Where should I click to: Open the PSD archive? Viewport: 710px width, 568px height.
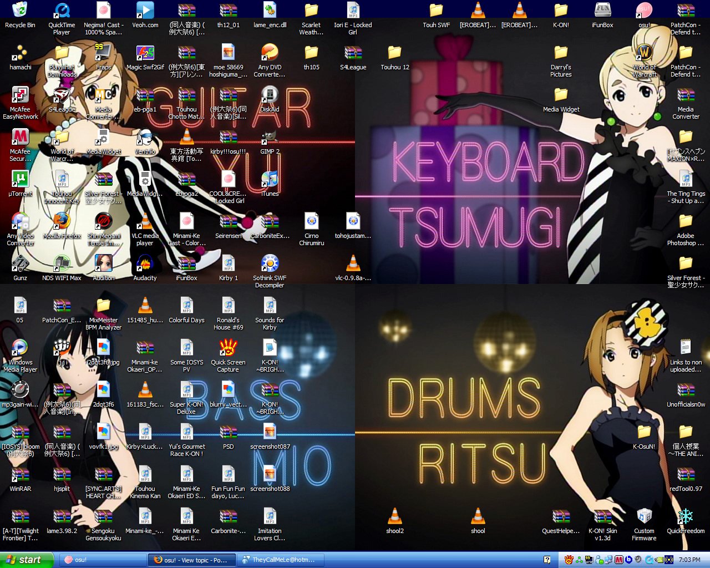pos(228,437)
